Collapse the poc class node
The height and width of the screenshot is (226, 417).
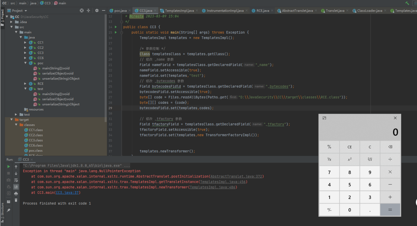tap(25, 63)
